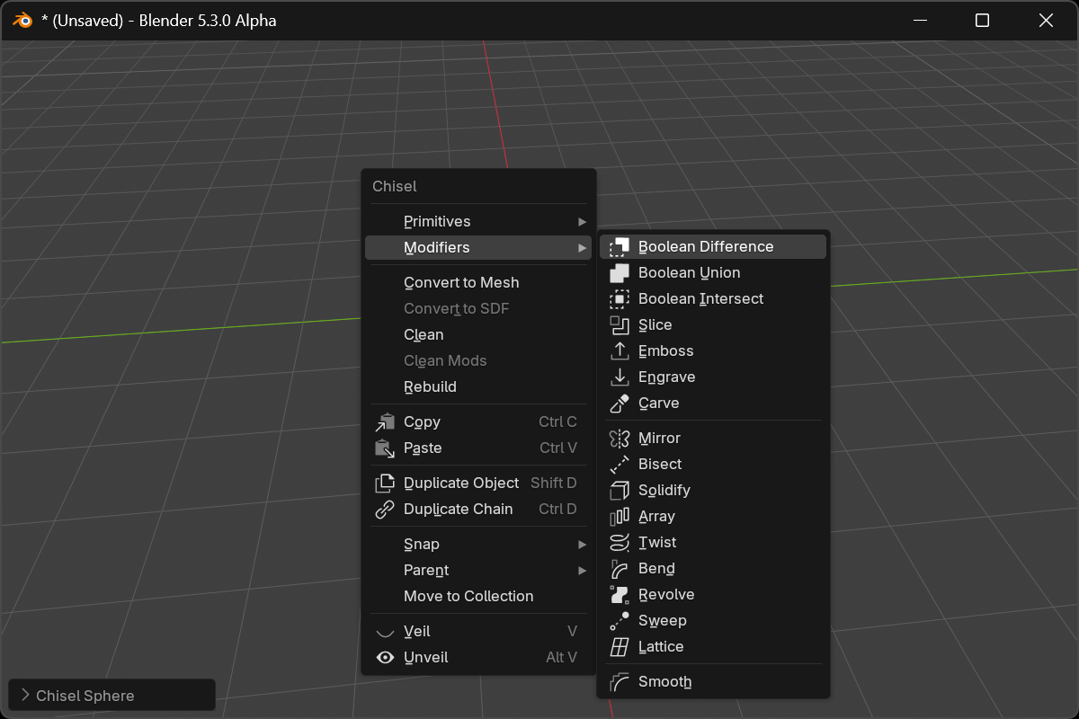This screenshot has height=719, width=1079.
Task: Click the Paste clipboard icon
Action: click(x=385, y=448)
